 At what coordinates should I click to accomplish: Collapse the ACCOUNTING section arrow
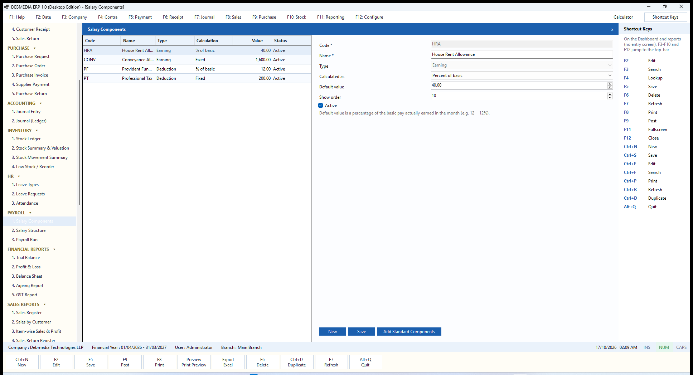pos(41,103)
